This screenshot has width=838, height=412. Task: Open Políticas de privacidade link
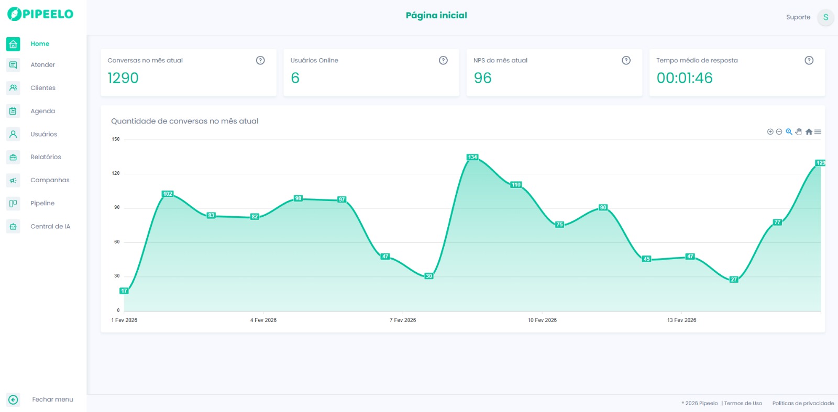pos(803,403)
